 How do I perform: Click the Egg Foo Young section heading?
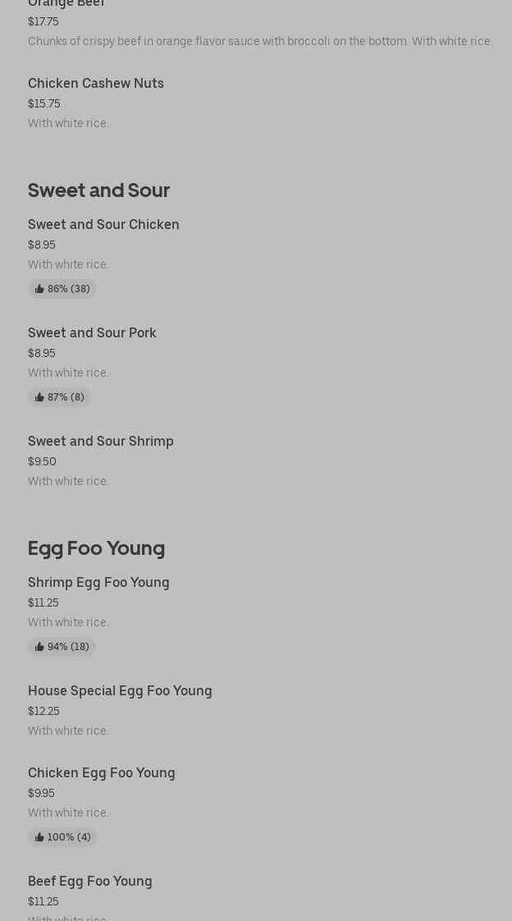click(x=96, y=548)
